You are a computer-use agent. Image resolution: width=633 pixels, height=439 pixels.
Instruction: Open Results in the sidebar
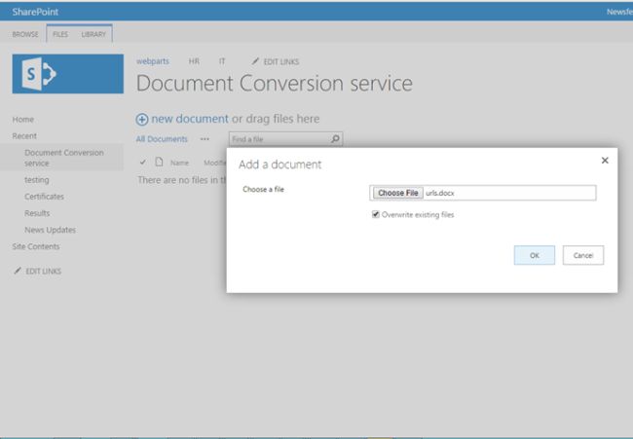(x=37, y=213)
